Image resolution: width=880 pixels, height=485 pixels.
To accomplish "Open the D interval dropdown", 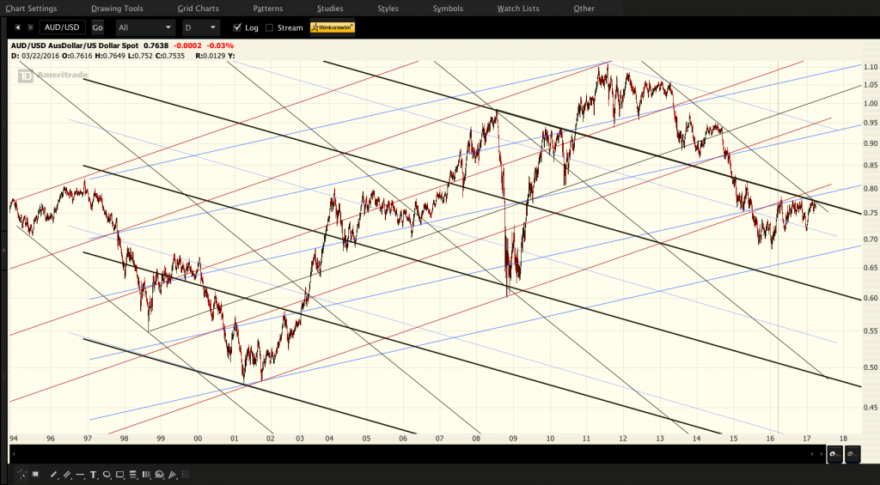I will coord(201,27).
